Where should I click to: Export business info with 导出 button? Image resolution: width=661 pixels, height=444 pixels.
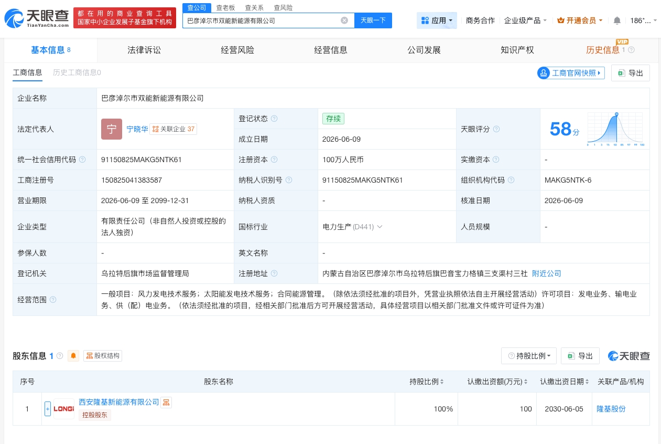(631, 73)
